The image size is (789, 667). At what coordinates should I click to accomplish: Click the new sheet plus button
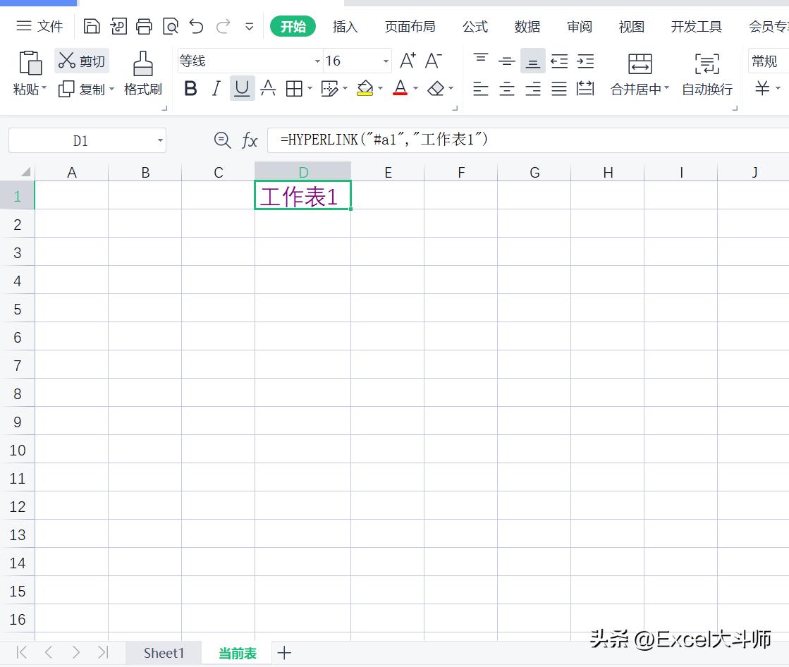pyautogui.click(x=284, y=652)
